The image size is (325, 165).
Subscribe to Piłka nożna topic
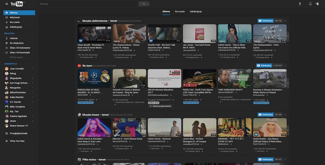[x=265, y=159]
